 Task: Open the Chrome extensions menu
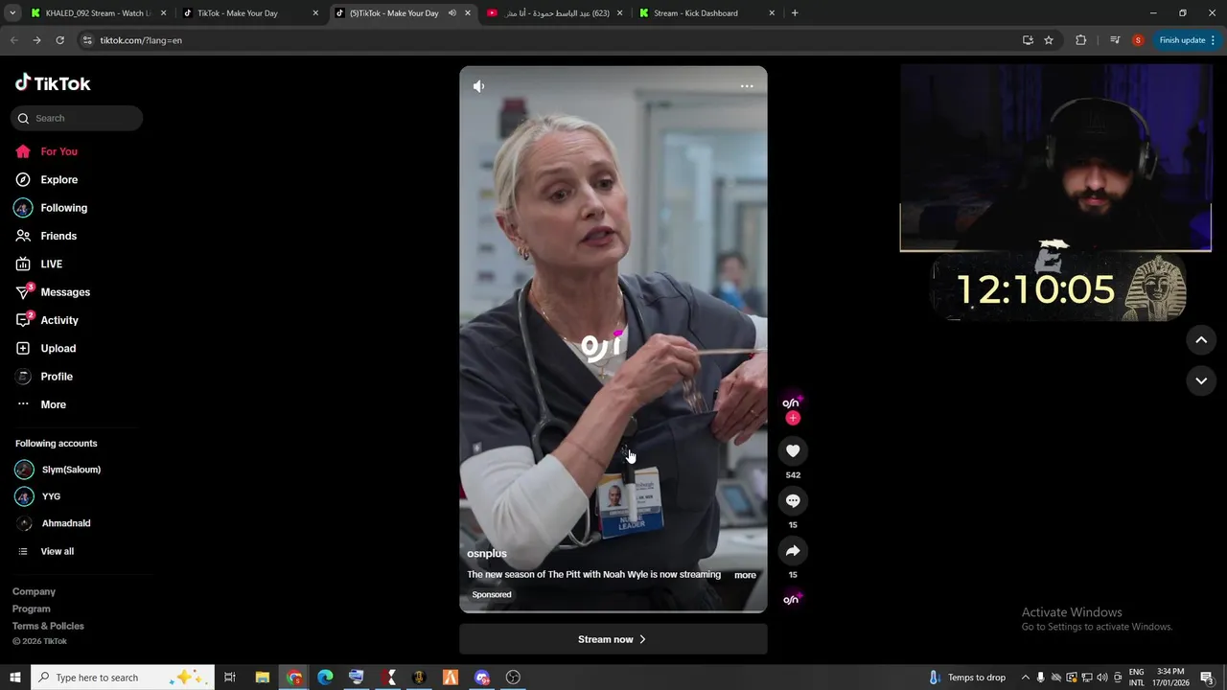[1081, 40]
